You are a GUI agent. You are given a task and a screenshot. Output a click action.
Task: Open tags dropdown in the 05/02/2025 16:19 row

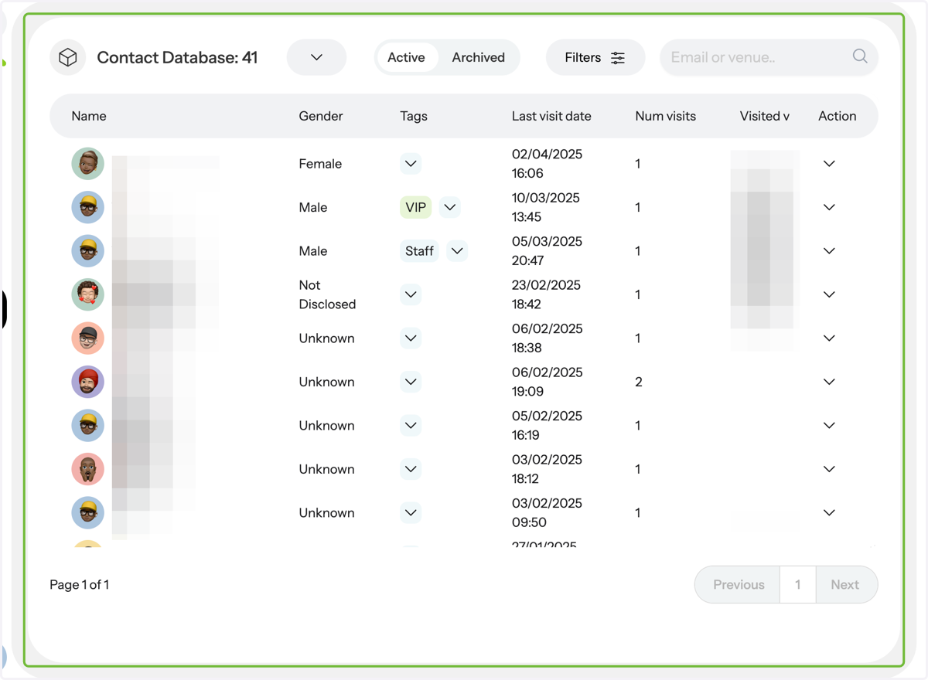point(411,426)
